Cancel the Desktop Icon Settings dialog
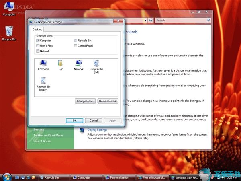The image size is (241, 181). tap(94, 121)
